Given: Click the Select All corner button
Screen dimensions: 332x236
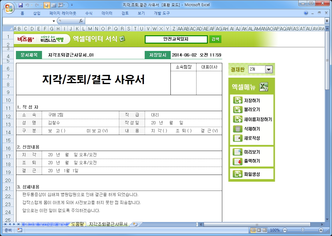Looking at the screenshot, I should (x=8, y=29).
